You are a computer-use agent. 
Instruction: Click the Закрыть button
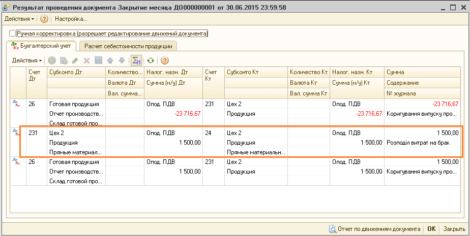click(x=454, y=229)
